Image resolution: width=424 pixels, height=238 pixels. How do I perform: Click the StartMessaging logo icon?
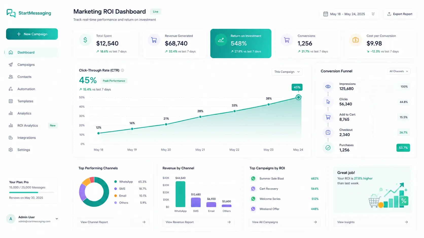11,13
